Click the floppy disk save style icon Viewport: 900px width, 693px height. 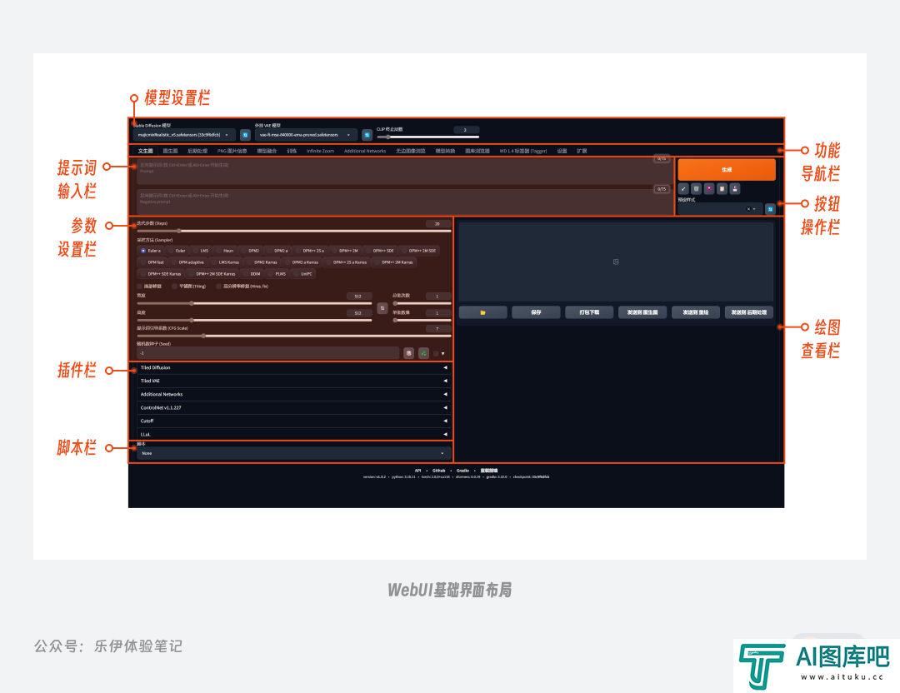[735, 189]
